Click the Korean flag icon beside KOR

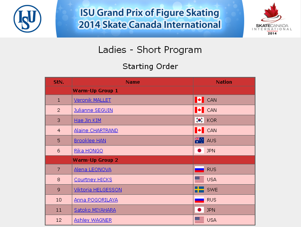199,120
